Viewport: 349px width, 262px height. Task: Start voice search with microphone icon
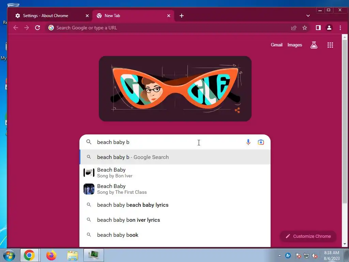tap(248, 142)
